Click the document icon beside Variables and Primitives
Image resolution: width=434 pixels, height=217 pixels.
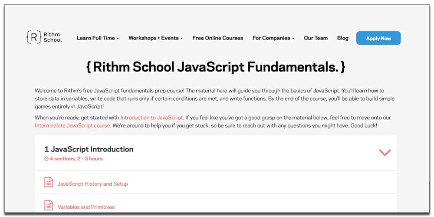tap(49, 205)
